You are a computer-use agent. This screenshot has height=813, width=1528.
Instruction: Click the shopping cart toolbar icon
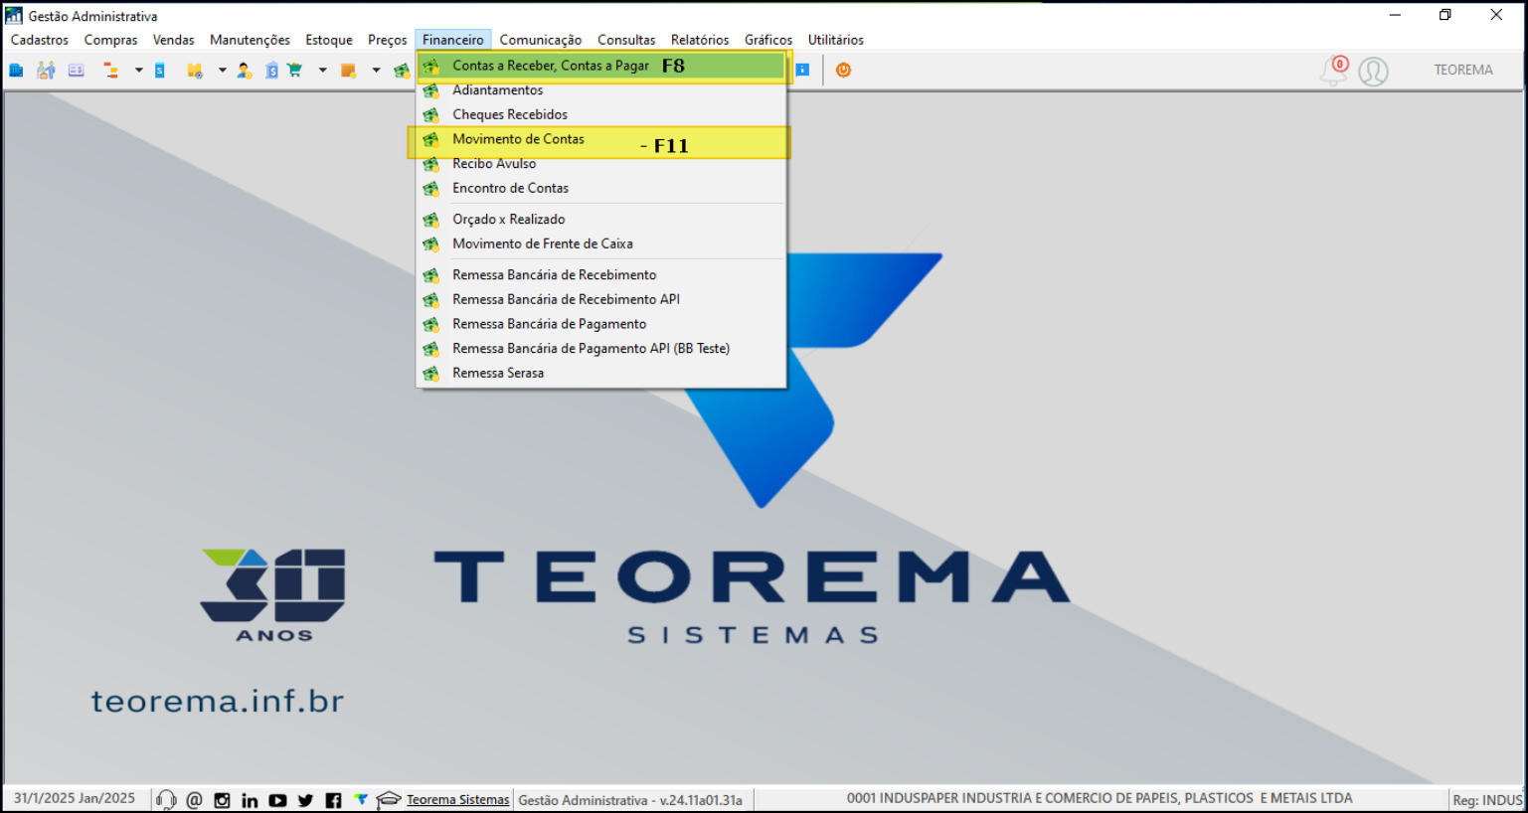click(x=295, y=71)
